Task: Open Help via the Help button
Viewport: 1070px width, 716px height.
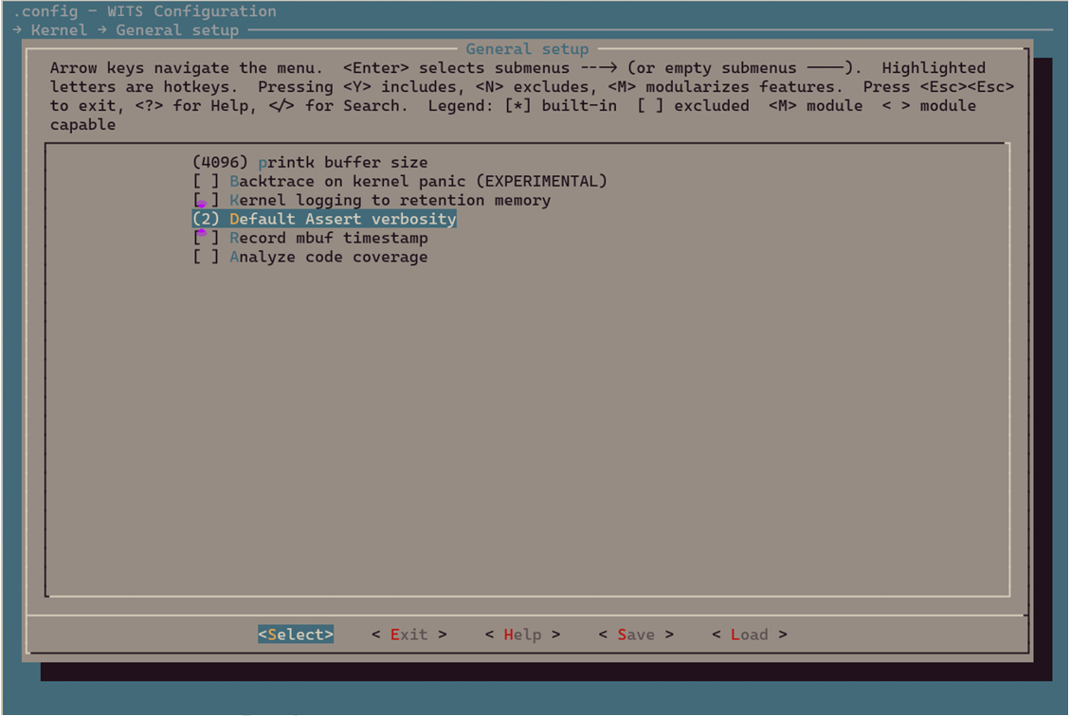Action: [523, 635]
